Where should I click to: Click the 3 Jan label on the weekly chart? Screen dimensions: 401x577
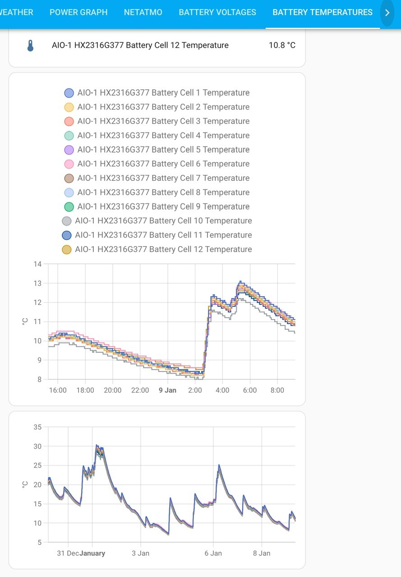140,553
